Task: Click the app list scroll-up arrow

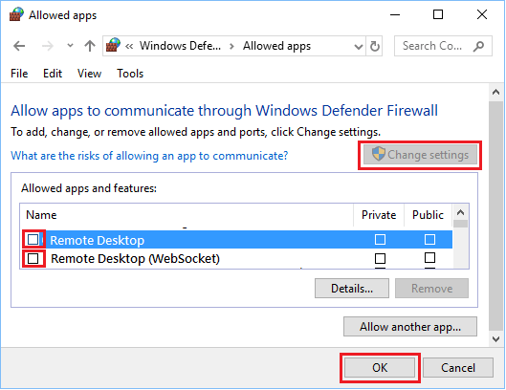Action: point(460,212)
